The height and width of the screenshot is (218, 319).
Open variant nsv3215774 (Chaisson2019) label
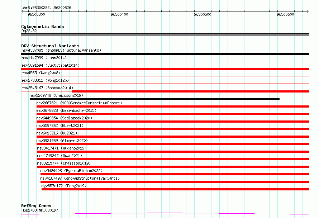(64, 163)
